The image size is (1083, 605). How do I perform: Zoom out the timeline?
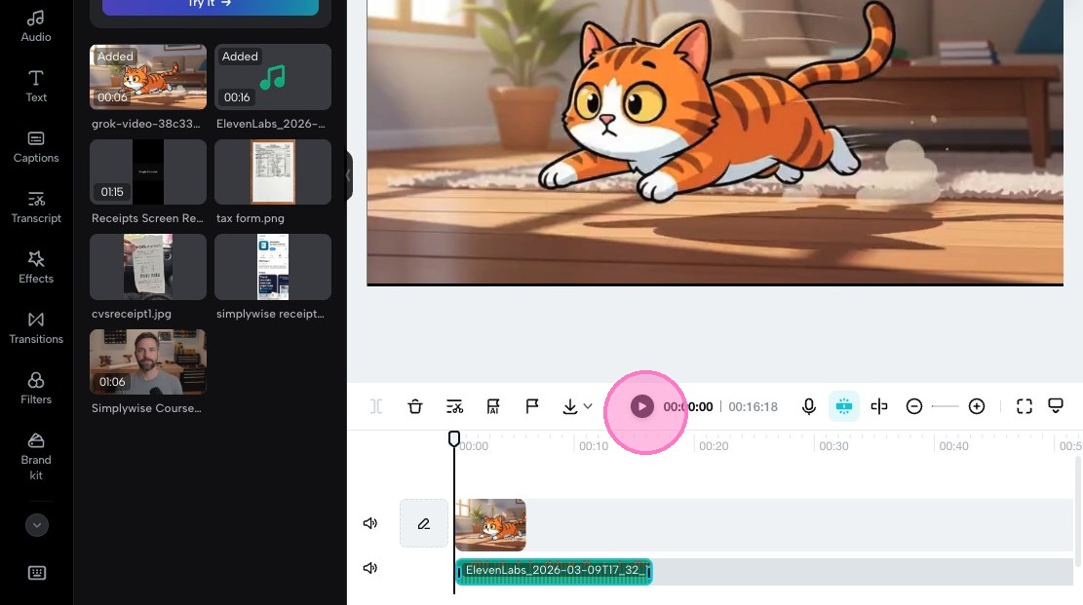(x=913, y=406)
